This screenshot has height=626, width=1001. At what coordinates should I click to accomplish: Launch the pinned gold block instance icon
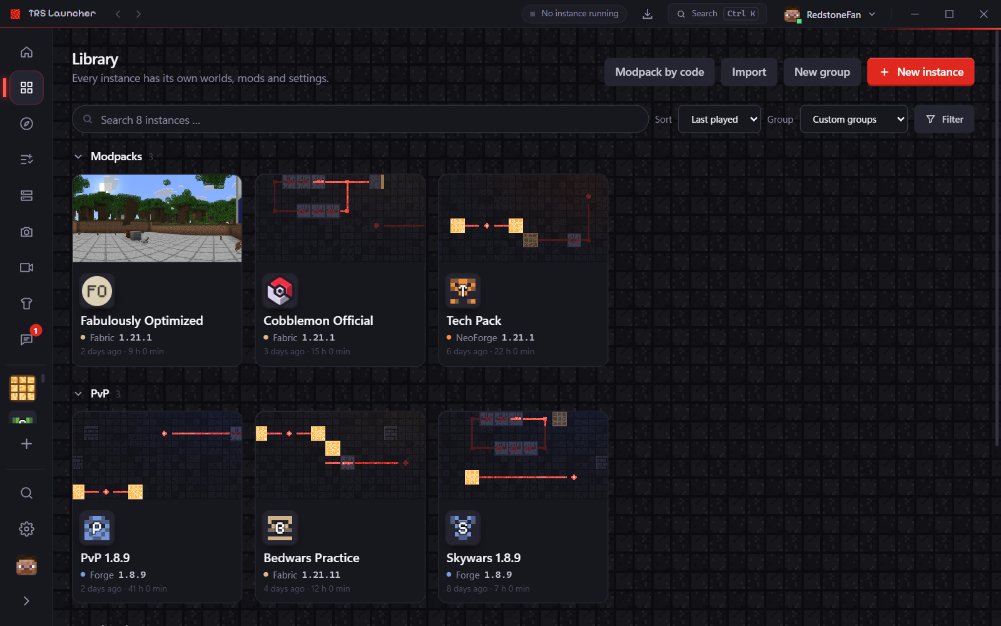tap(23, 388)
